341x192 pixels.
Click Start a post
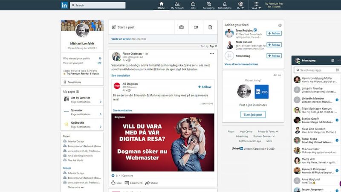[x=141, y=27]
